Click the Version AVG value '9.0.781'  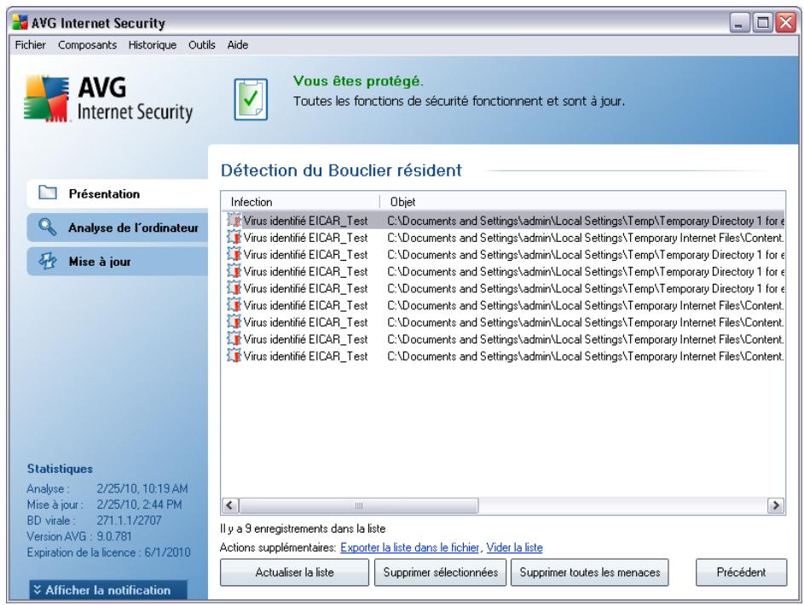click(x=114, y=536)
